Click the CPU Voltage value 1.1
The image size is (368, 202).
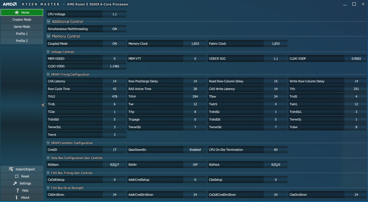(115, 14)
